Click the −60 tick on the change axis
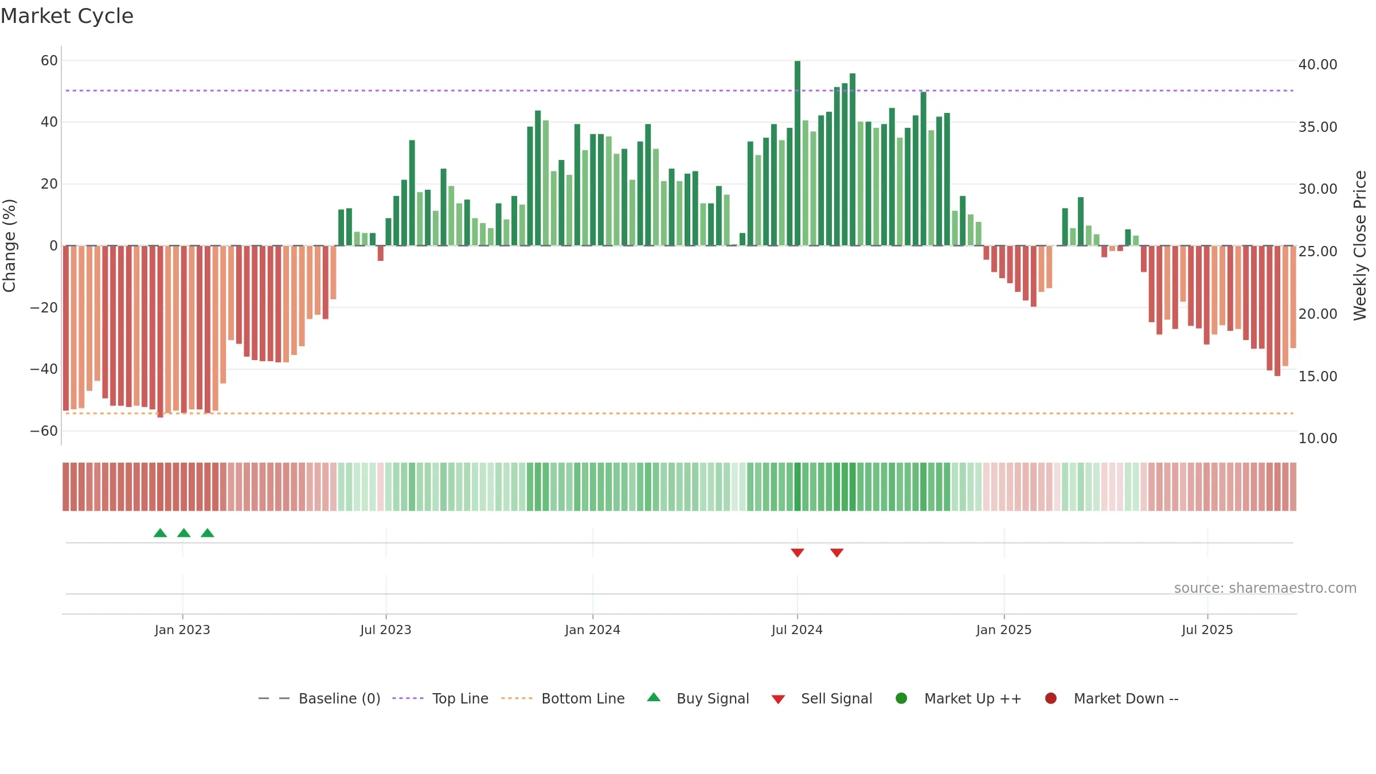Screen dimensions: 1376x774 [44, 431]
